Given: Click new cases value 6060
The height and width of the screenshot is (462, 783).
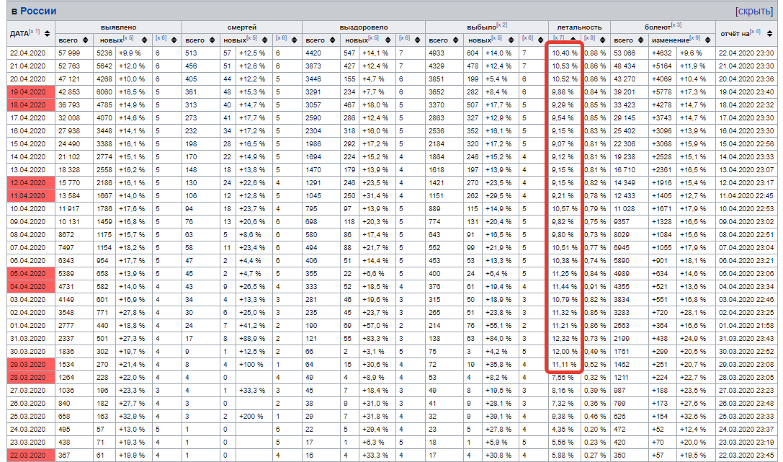Looking at the screenshot, I should tap(104, 92).
